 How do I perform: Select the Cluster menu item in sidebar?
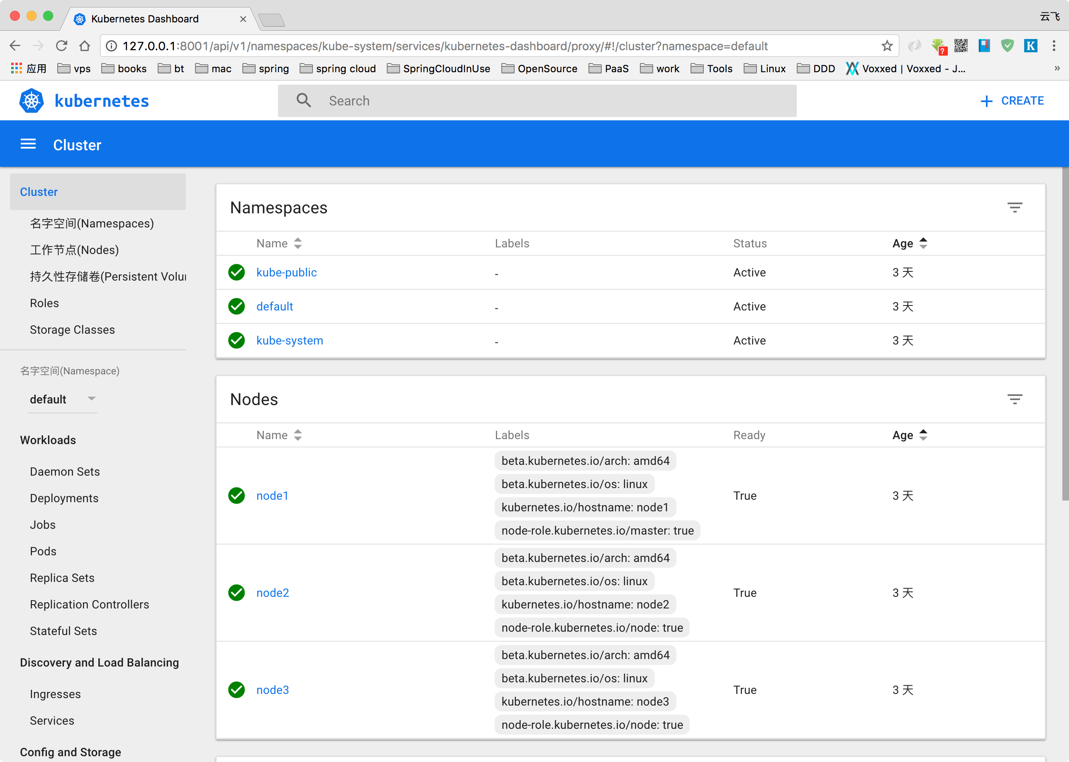[38, 191]
